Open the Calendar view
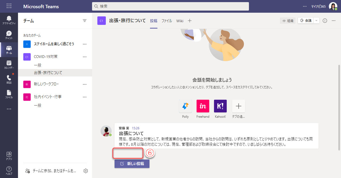 click(x=9, y=65)
